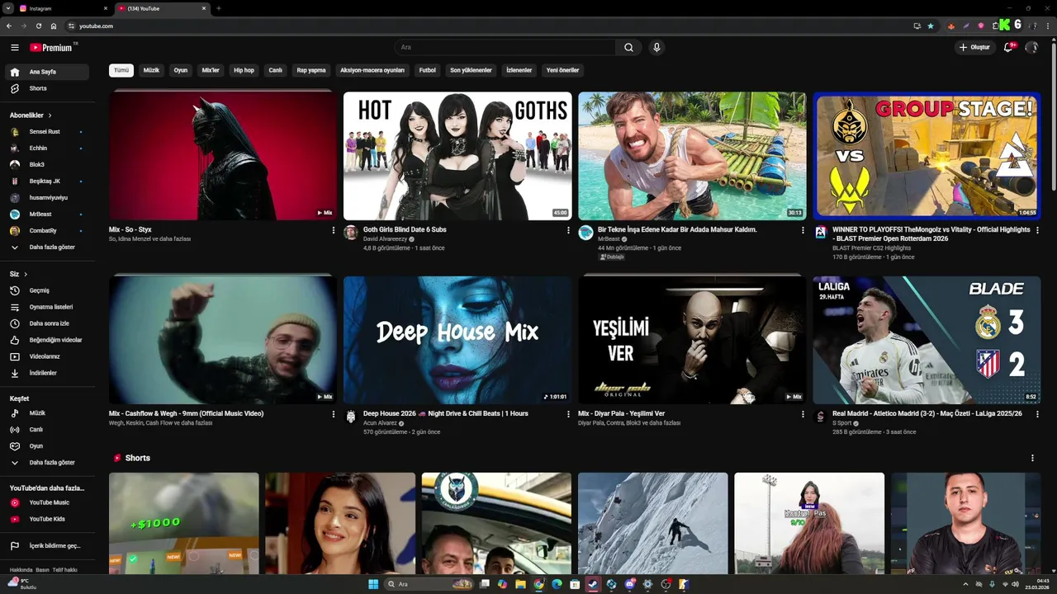Select the Hip hop filter chip
1057x594 pixels.
tap(244, 70)
